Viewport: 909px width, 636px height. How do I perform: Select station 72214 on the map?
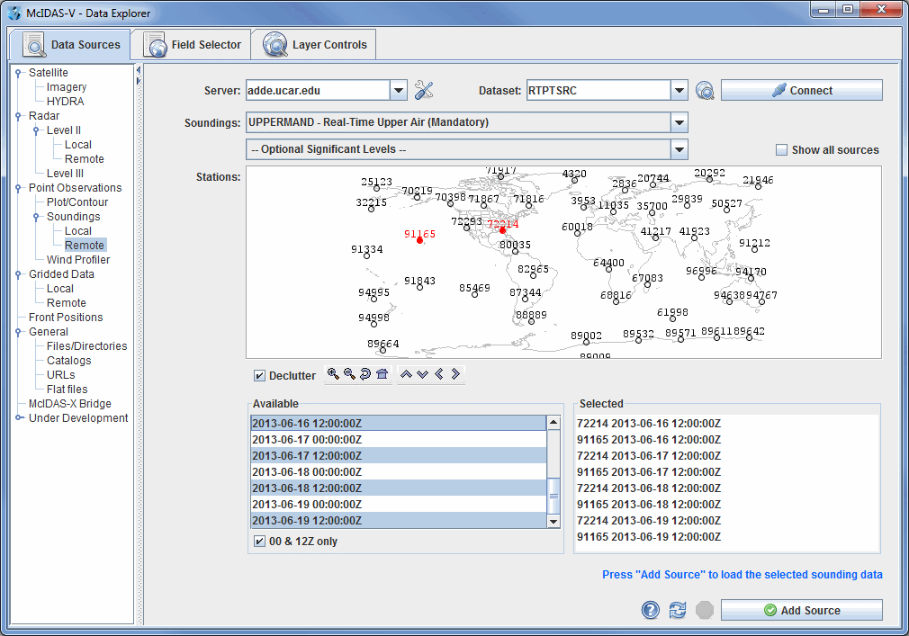502,230
